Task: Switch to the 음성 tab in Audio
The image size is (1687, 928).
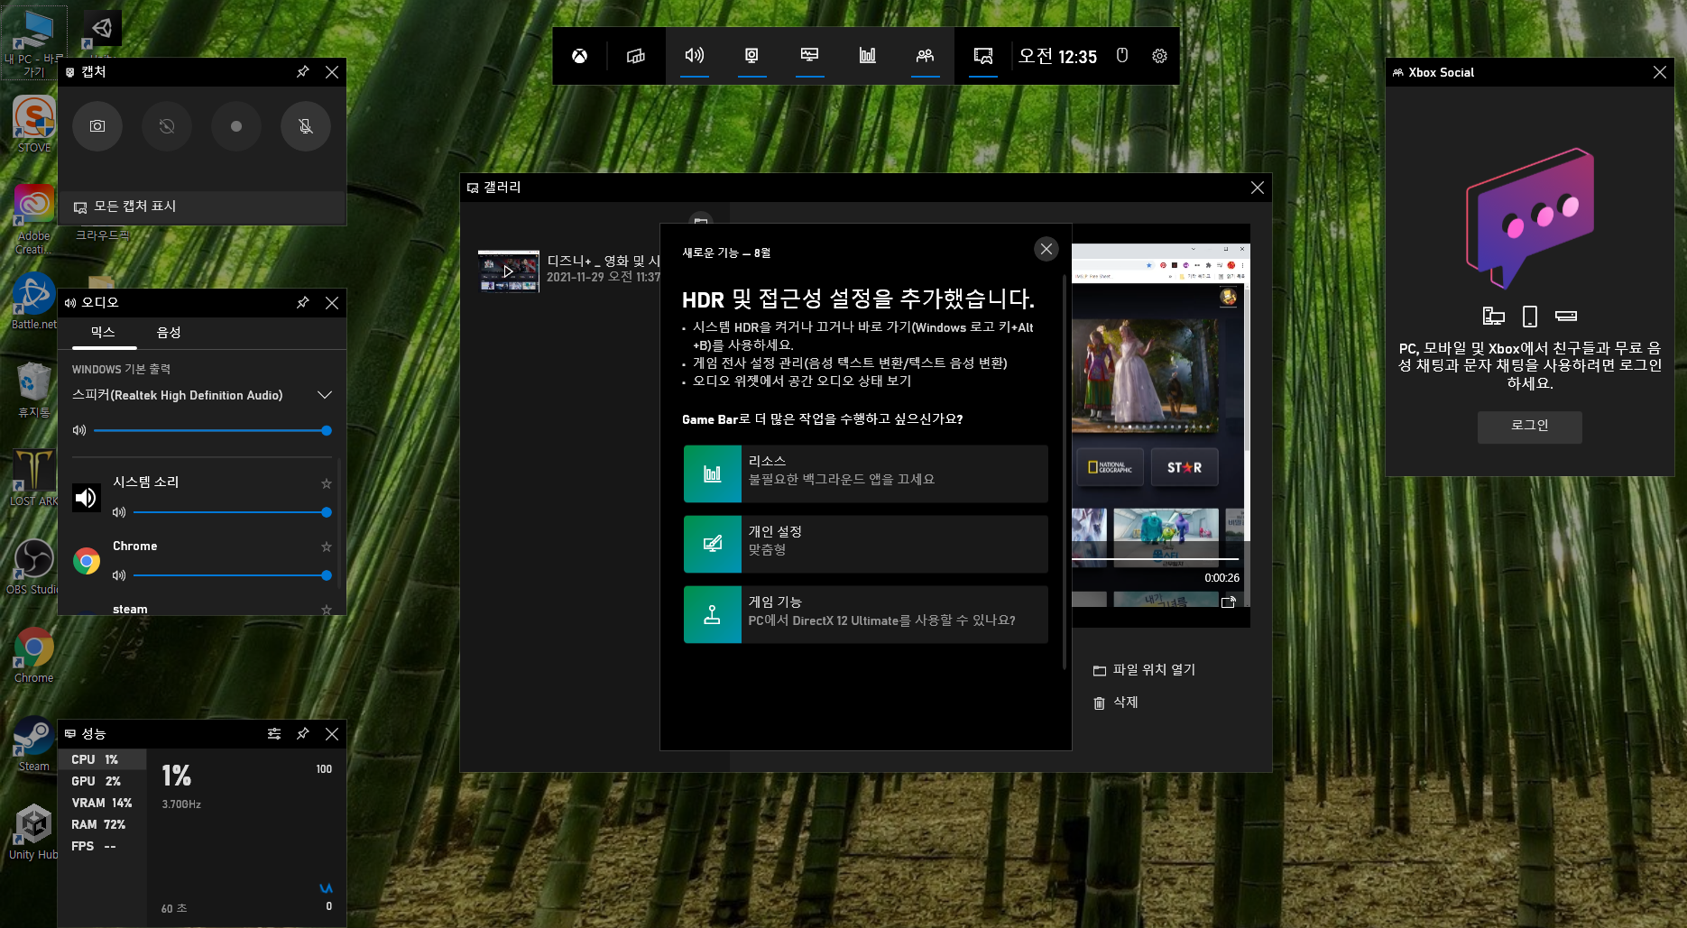Action: tap(169, 333)
